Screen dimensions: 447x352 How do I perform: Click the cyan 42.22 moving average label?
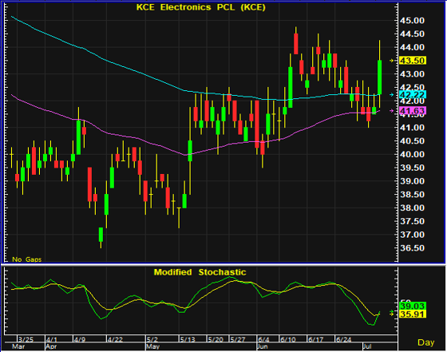click(413, 94)
